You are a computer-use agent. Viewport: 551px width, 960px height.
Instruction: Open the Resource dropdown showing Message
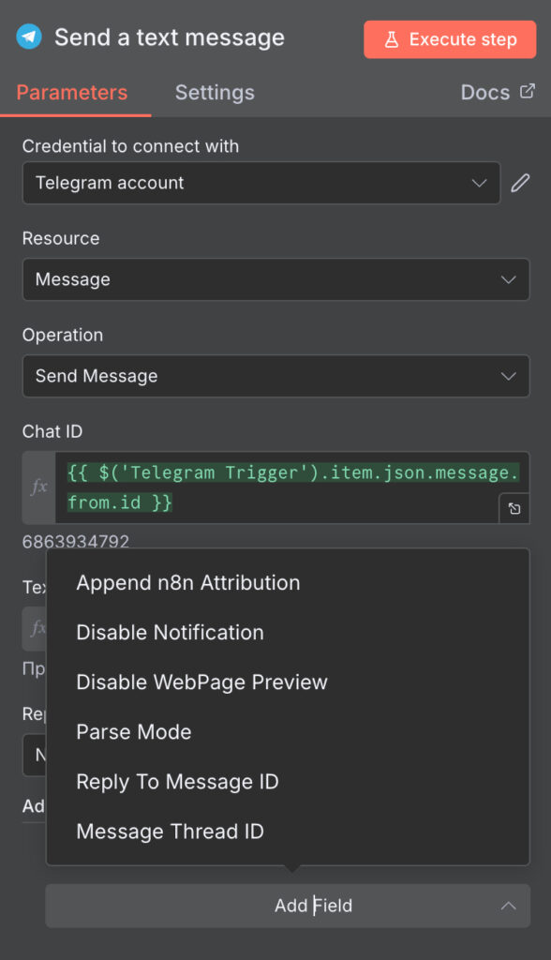click(276, 279)
